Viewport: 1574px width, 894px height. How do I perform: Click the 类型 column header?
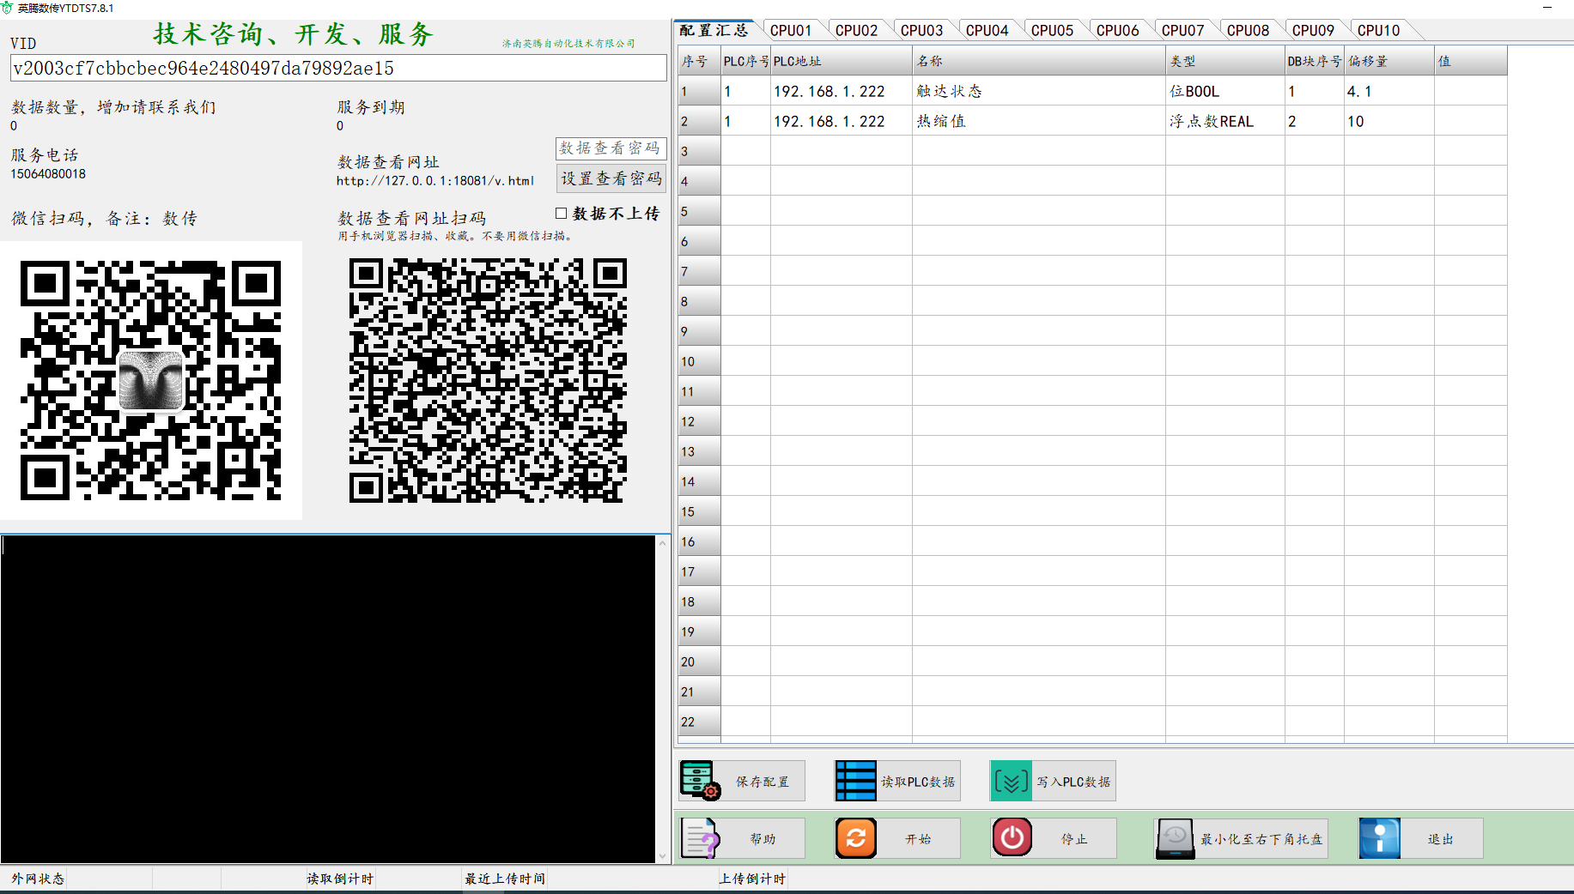click(x=1225, y=61)
